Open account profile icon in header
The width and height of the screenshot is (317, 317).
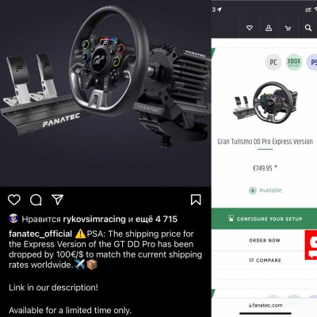click(x=269, y=28)
